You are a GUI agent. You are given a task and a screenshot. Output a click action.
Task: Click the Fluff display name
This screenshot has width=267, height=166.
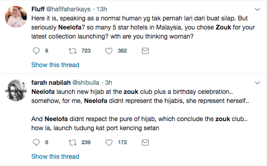click(38, 9)
